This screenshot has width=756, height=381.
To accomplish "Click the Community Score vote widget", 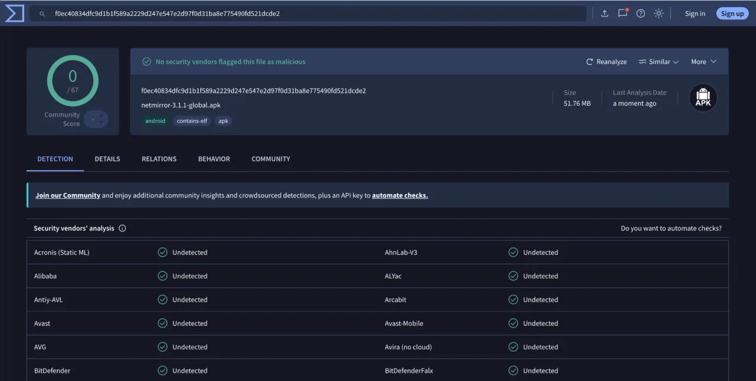I will (x=96, y=119).
